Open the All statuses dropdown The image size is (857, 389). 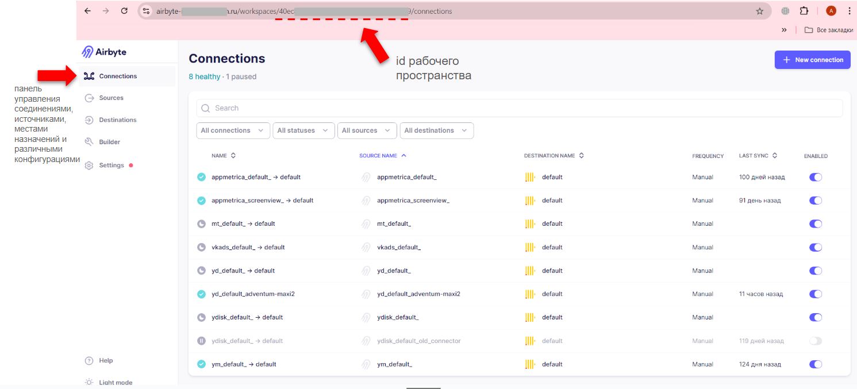point(303,130)
